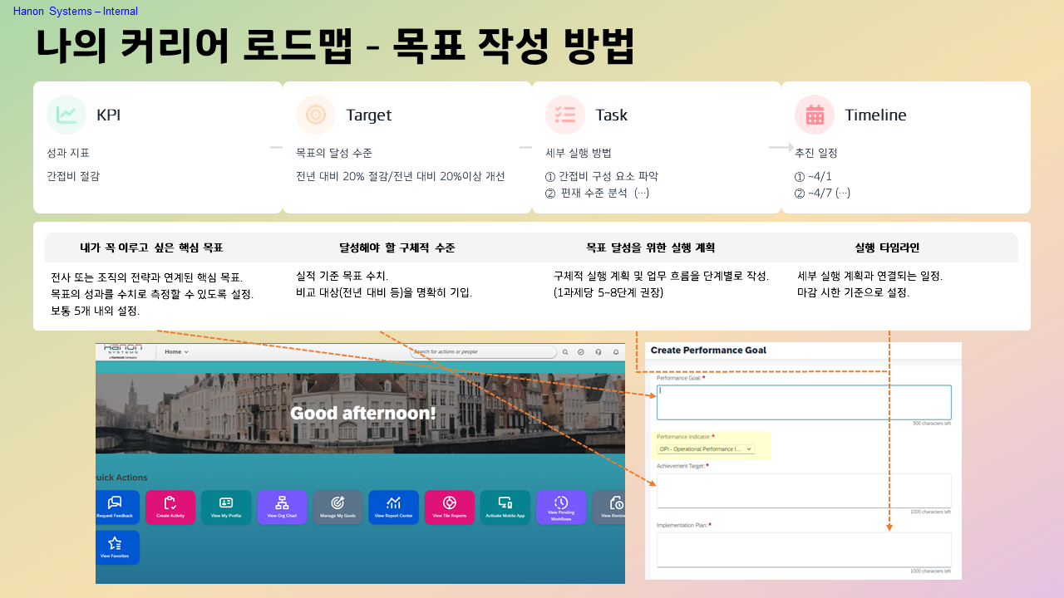Open the View Org Chart tile
The height and width of the screenshot is (598, 1064).
pos(282,506)
